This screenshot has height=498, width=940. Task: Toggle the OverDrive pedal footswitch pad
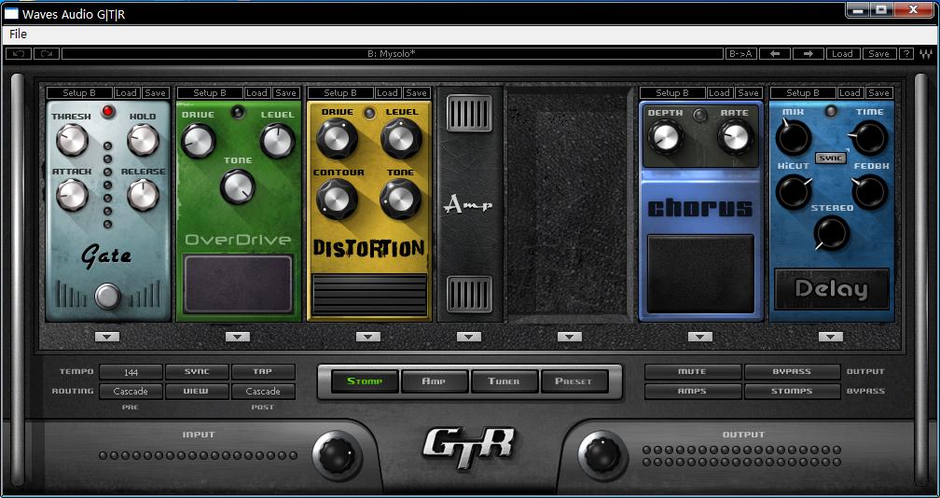coord(238,284)
